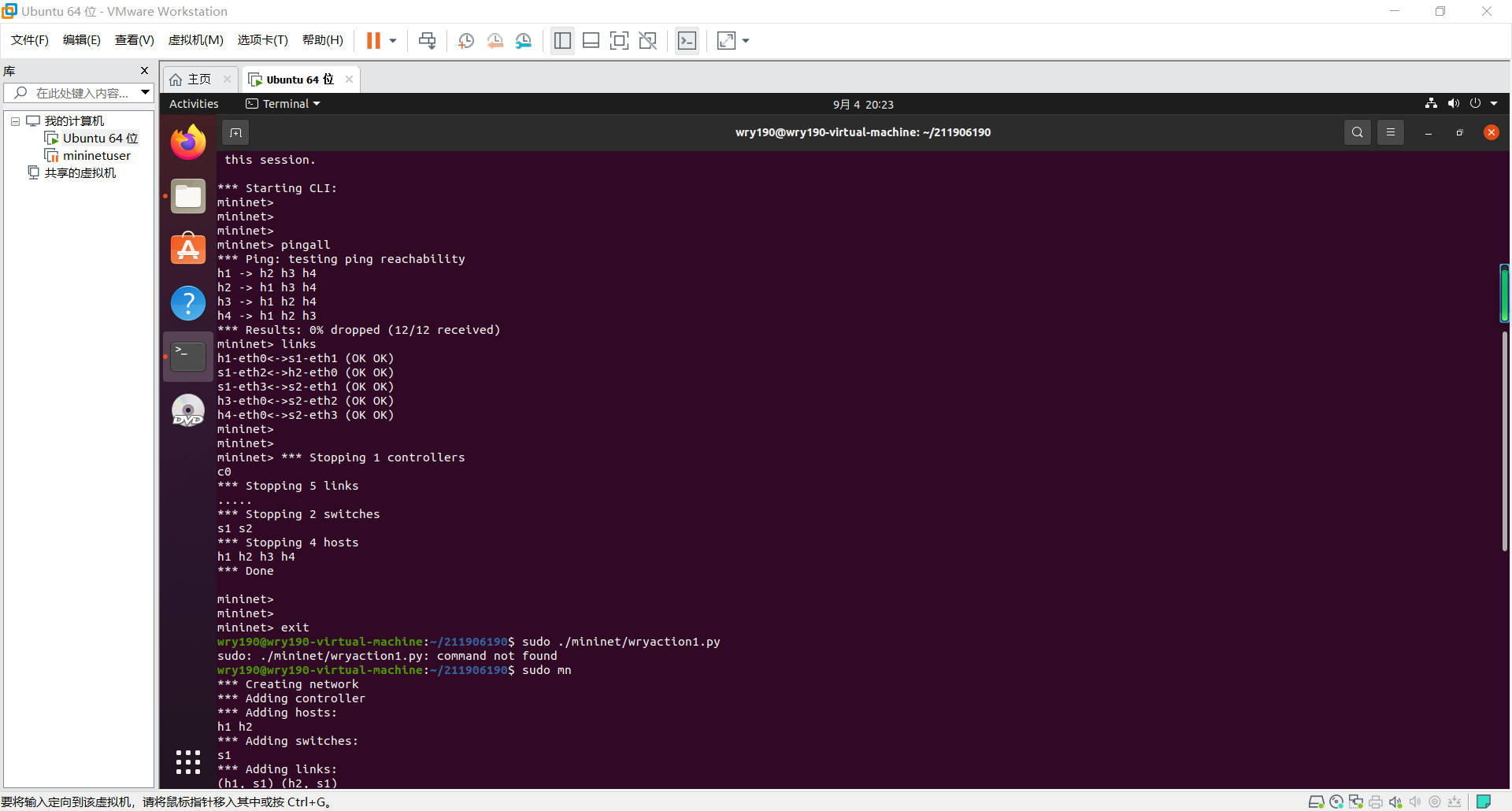Screen dimensions: 1512x811
Task: Click the CD/DVD drive status icon
Action: point(1336,802)
